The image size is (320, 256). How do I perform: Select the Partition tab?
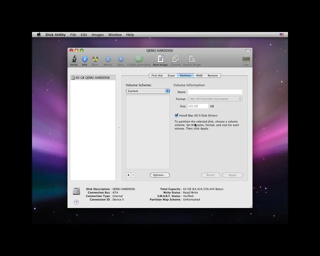coord(185,75)
